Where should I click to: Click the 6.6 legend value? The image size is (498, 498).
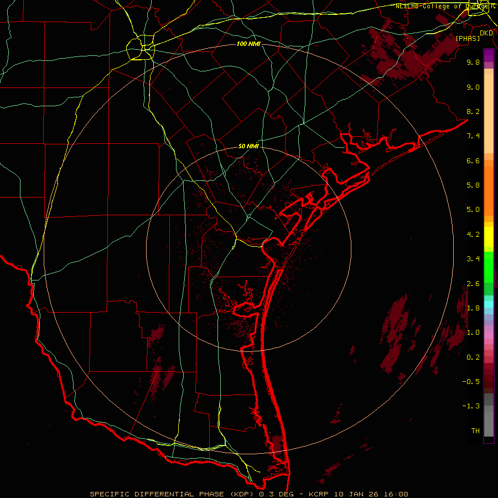[x=473, y=160]
